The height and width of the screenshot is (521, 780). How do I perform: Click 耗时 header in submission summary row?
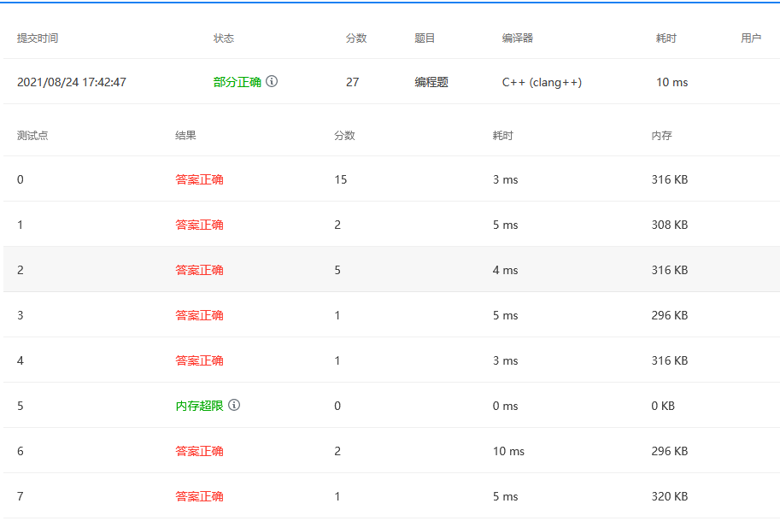(666, 38)
